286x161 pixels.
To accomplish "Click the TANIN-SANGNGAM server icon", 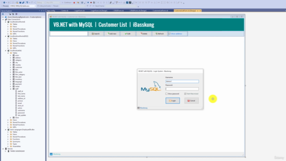I will (x=8, y=151).
